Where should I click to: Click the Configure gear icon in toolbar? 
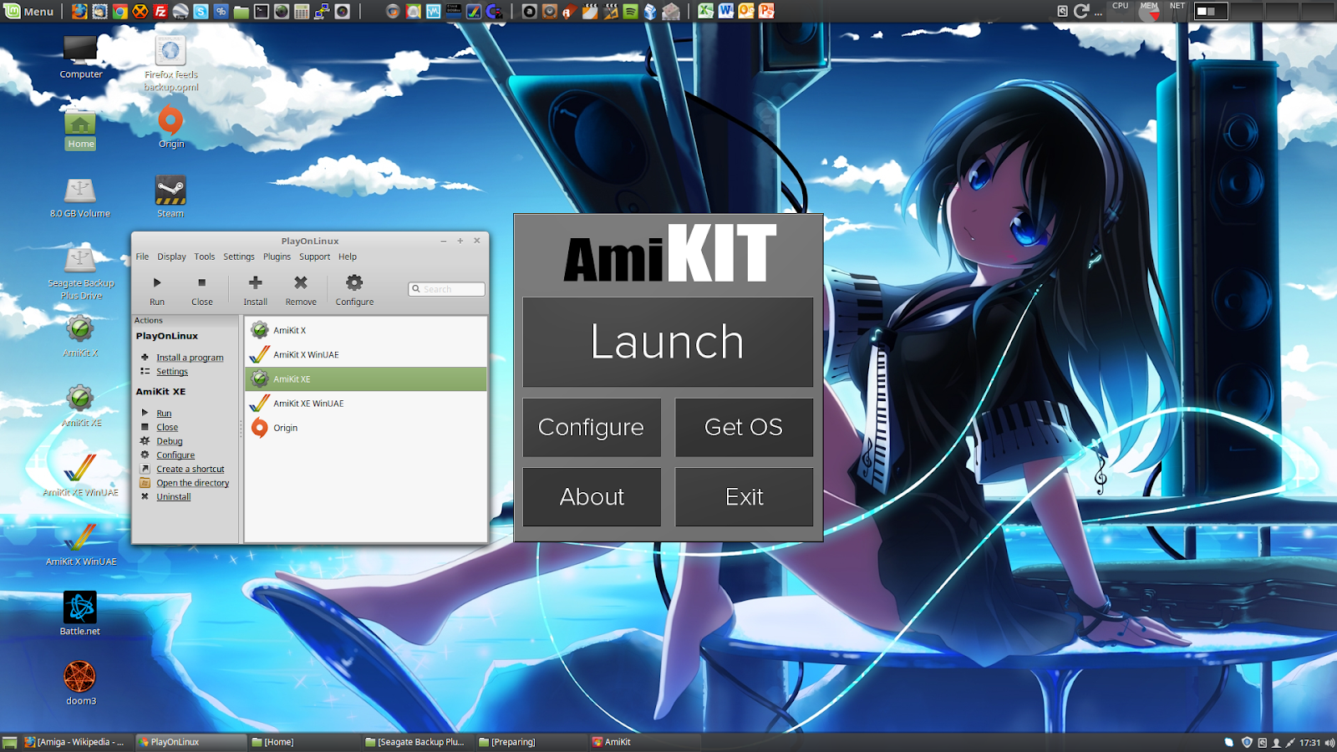[x=354, y=282]
